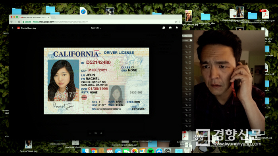Open Finder from the dock
The image size is (278, 156).
pos(85,151)
